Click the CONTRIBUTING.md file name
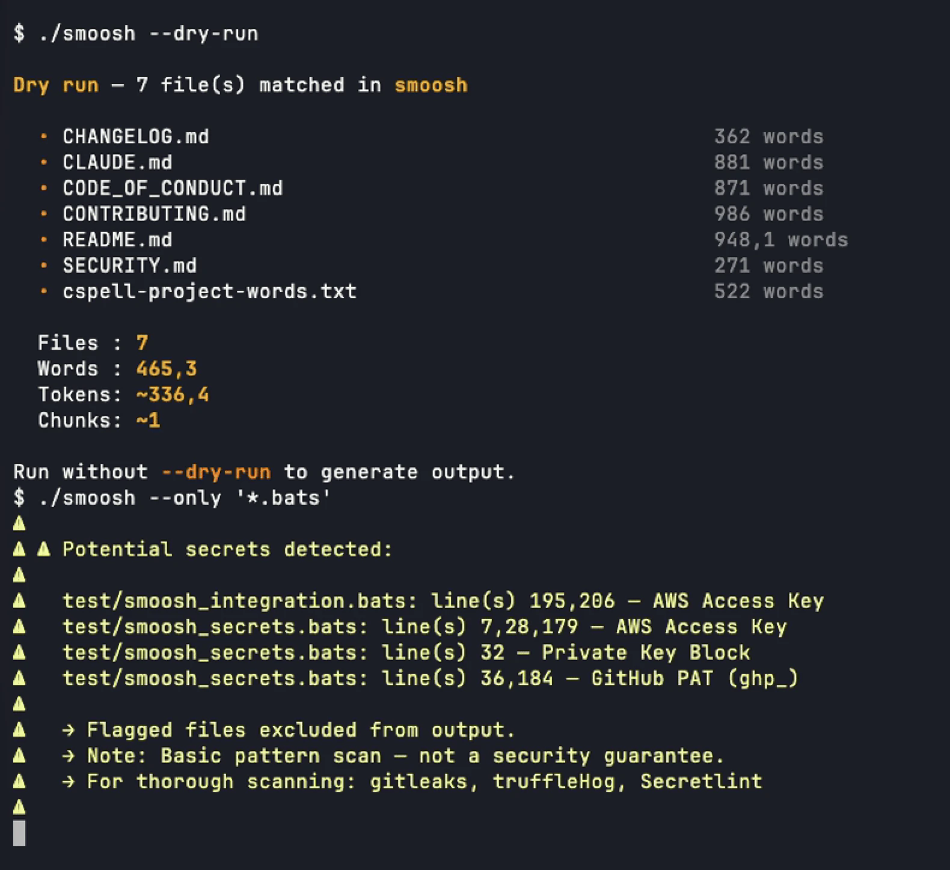This screenshot has width=950, height=870. click(x=154, y=214)
